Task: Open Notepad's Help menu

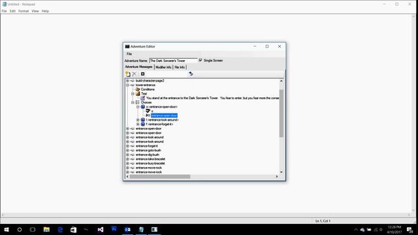Action: point(45,11)
